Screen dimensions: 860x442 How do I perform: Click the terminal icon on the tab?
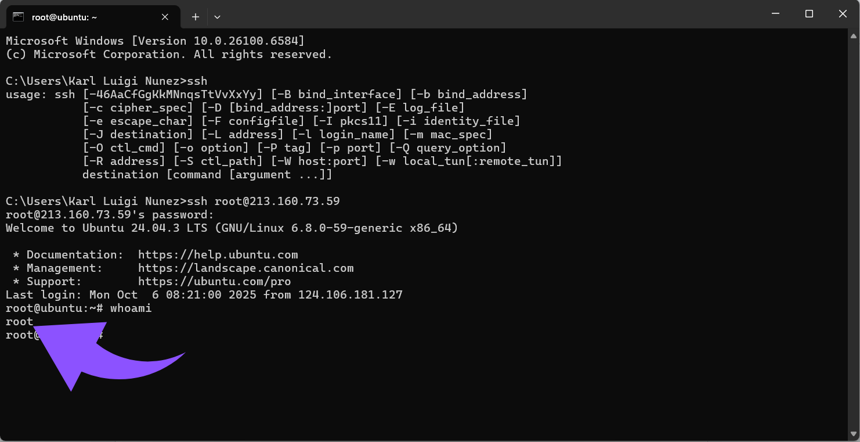[x=19, y=17]
